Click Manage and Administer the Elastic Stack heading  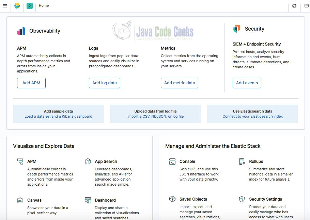point(213,146)
